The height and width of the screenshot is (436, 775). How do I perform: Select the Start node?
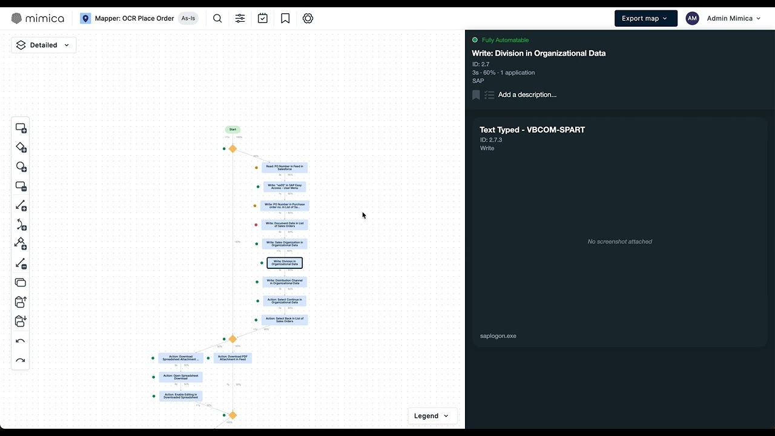(232, 130)
